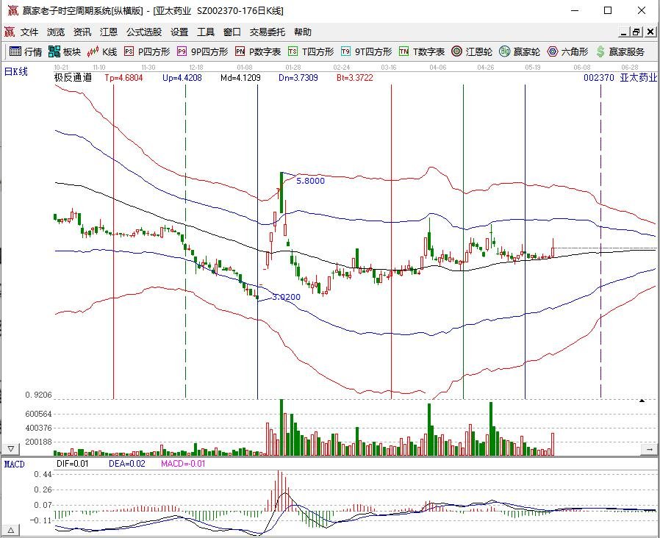Image resolution: width=660 pixels, height=538 pixels.
Task: Open the 赢家轮 wheel icon
Action: coord(505,51)
